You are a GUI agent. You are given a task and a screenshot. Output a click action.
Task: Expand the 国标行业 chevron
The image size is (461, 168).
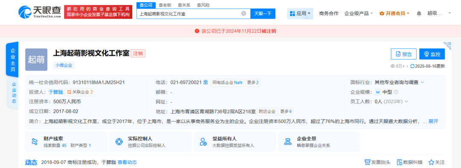(423, 83)
